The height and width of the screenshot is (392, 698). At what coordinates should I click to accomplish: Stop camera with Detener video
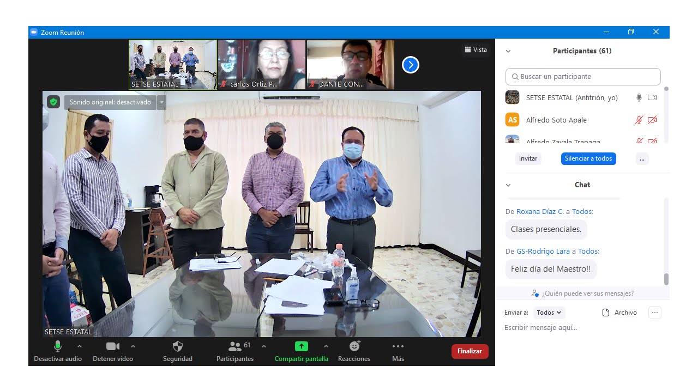tap(112, 347)
